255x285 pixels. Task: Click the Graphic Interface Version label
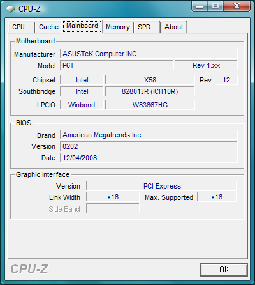pos(68,186)
